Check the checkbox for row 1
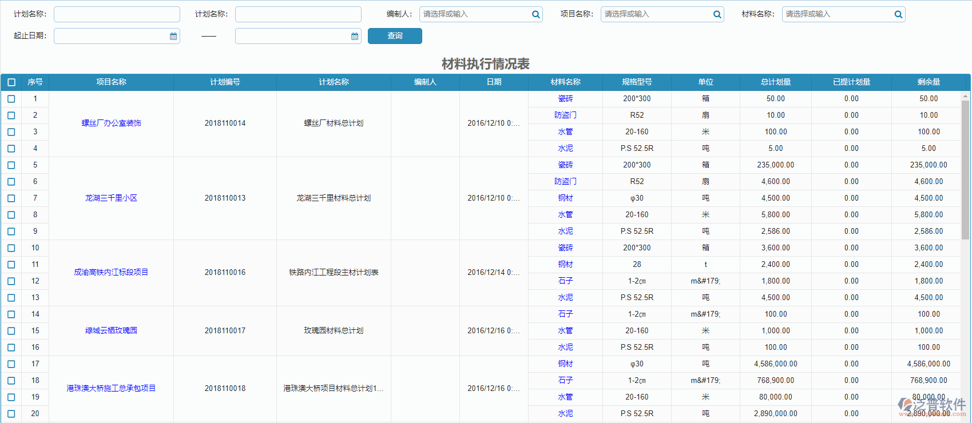 tap(11, 99)
